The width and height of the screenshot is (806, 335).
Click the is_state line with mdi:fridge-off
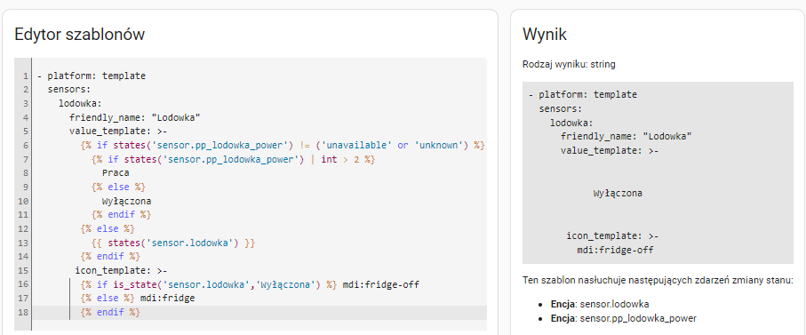250,284
